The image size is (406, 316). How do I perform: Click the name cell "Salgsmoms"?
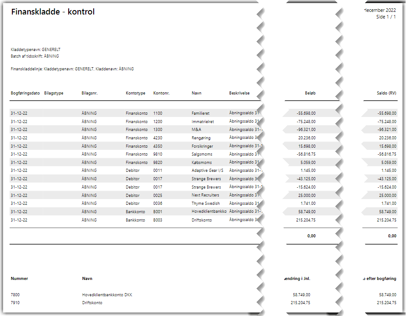click(202, 154)
